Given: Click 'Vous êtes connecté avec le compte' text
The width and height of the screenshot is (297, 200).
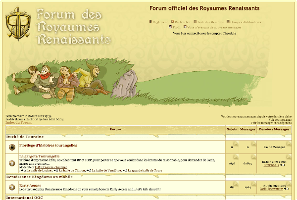Looking at the screenshot, I should point(204,33).
